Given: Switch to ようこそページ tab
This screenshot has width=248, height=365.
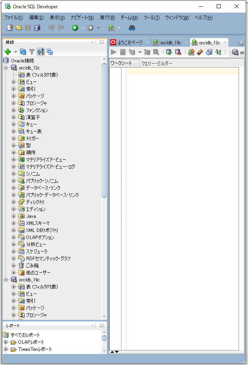Looking at the screenshot, I should coord(130,43).
